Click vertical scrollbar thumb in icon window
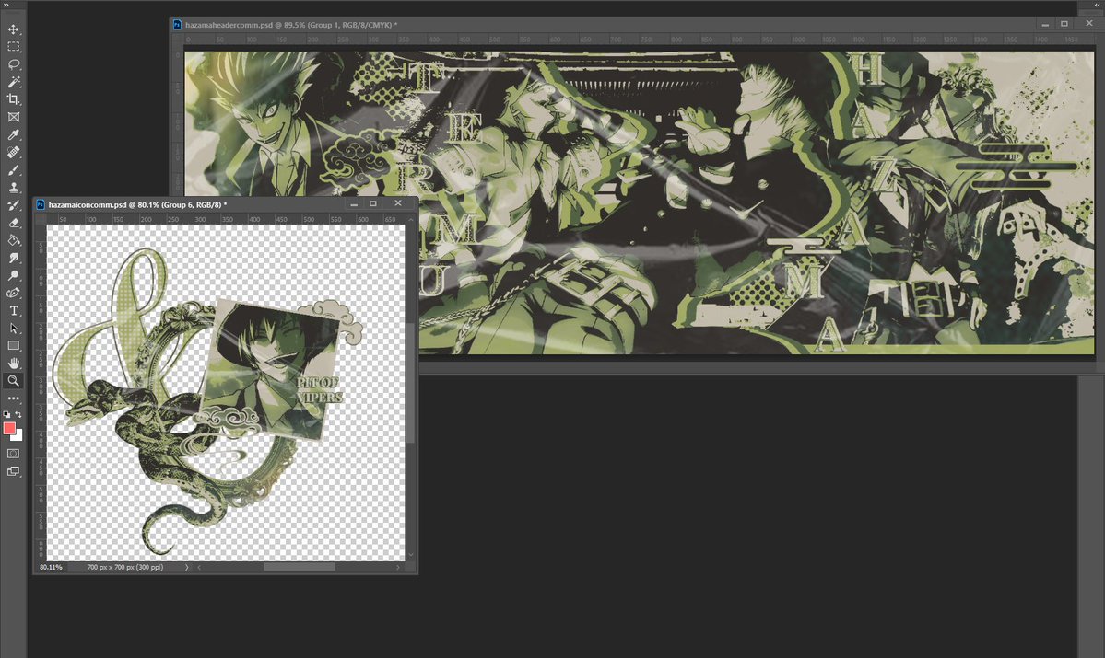1105x658 pixels. coord(411,383)
